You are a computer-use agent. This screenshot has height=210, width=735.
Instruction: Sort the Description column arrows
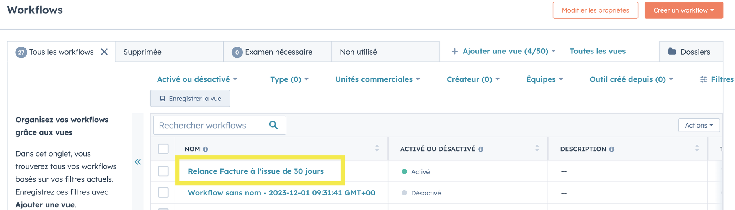pos(697,148)
